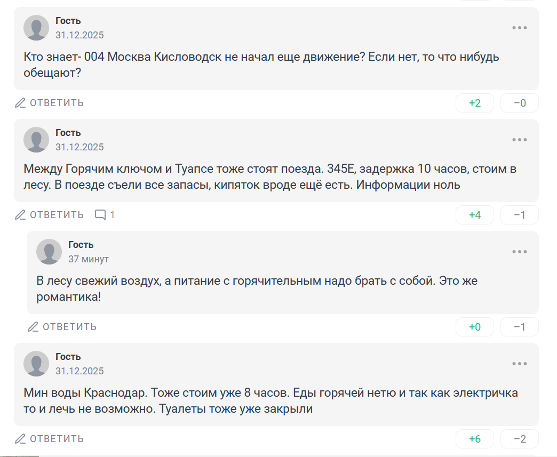Downvote the Краснодар comment showing −2
The height and width of the screenshot is (457, 557).
(520, 439)
